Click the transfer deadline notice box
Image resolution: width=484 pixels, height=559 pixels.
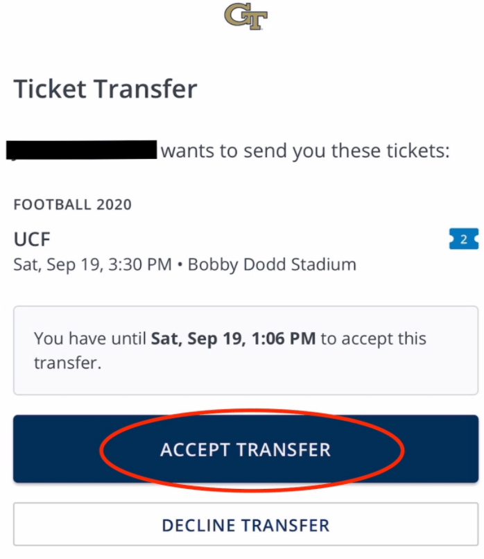click(245, 350)
